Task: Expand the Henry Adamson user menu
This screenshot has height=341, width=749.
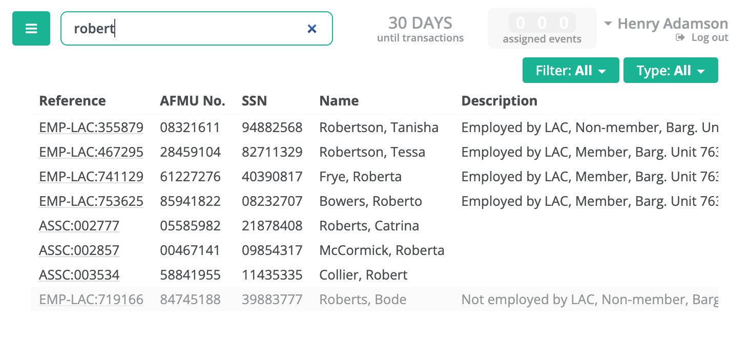Action: pyautogui.click(x=666, y=24)
